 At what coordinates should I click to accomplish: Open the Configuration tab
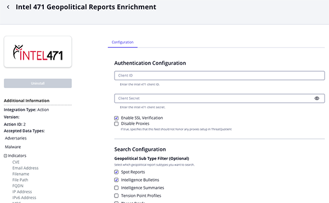[122, 42]
